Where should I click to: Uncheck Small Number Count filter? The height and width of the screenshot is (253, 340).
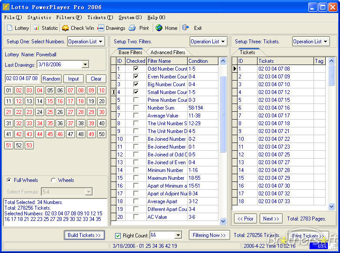pyautogui.click(x=136, y=92)
